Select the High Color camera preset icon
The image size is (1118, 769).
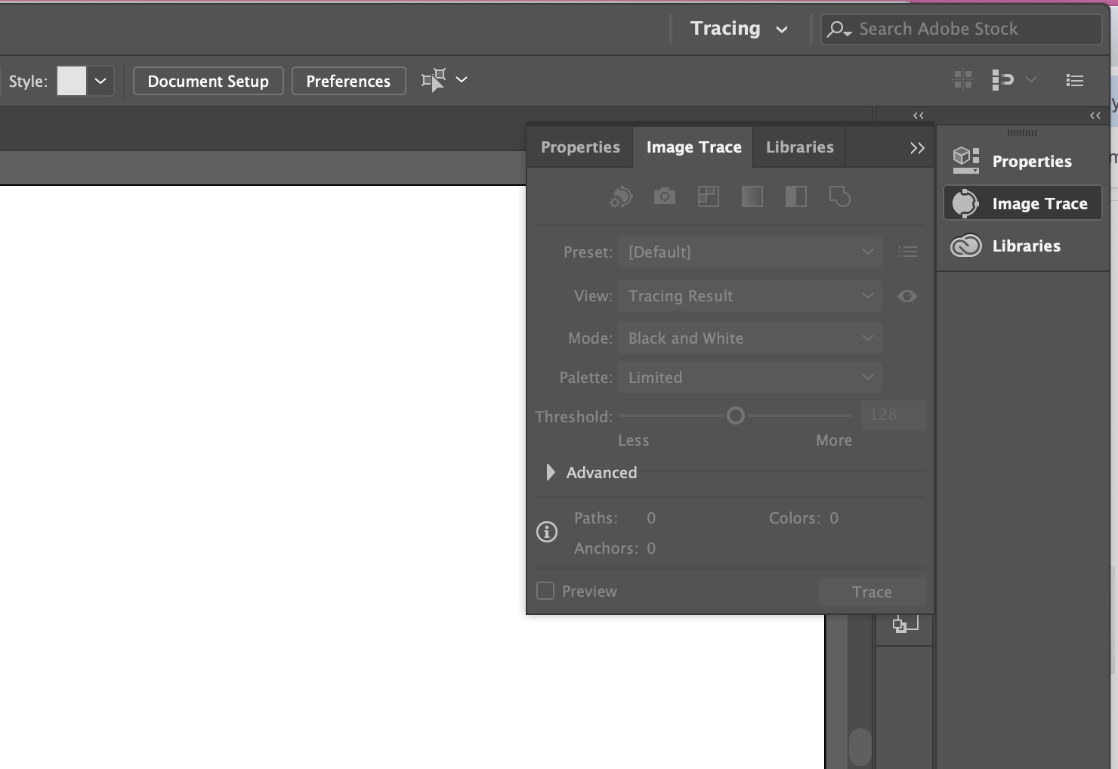[x=665, y=197]
